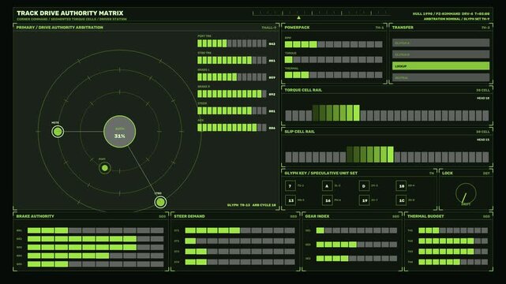Image resolution: width=506 pixels, height=284 pixels.
Task: Adjust the BRAKE R bar reading 092
Action: 232,94
